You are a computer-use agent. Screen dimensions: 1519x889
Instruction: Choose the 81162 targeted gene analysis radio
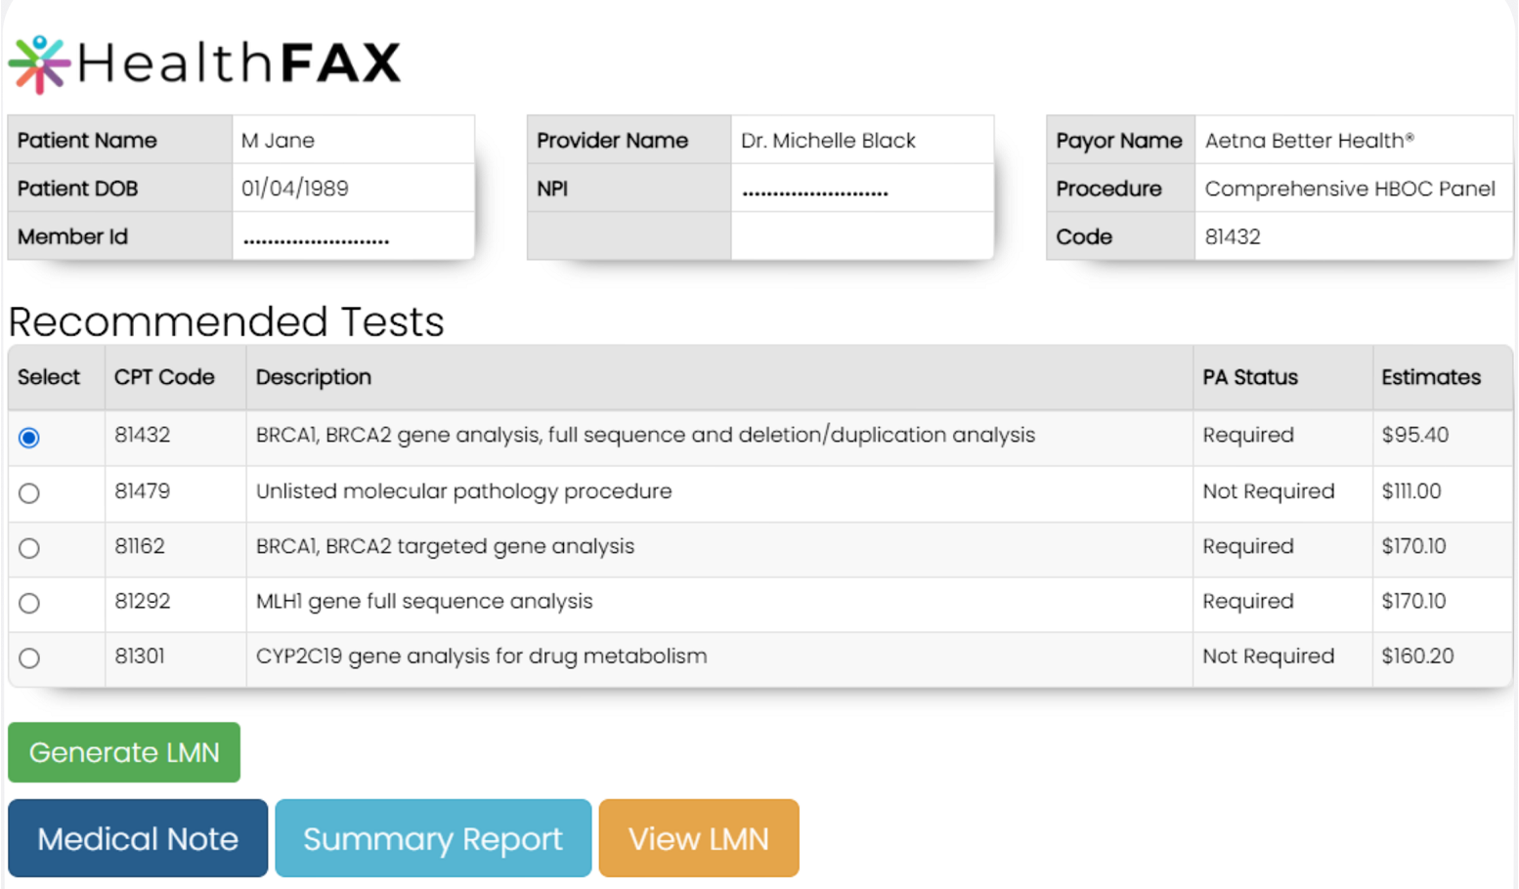pos(29,548)
